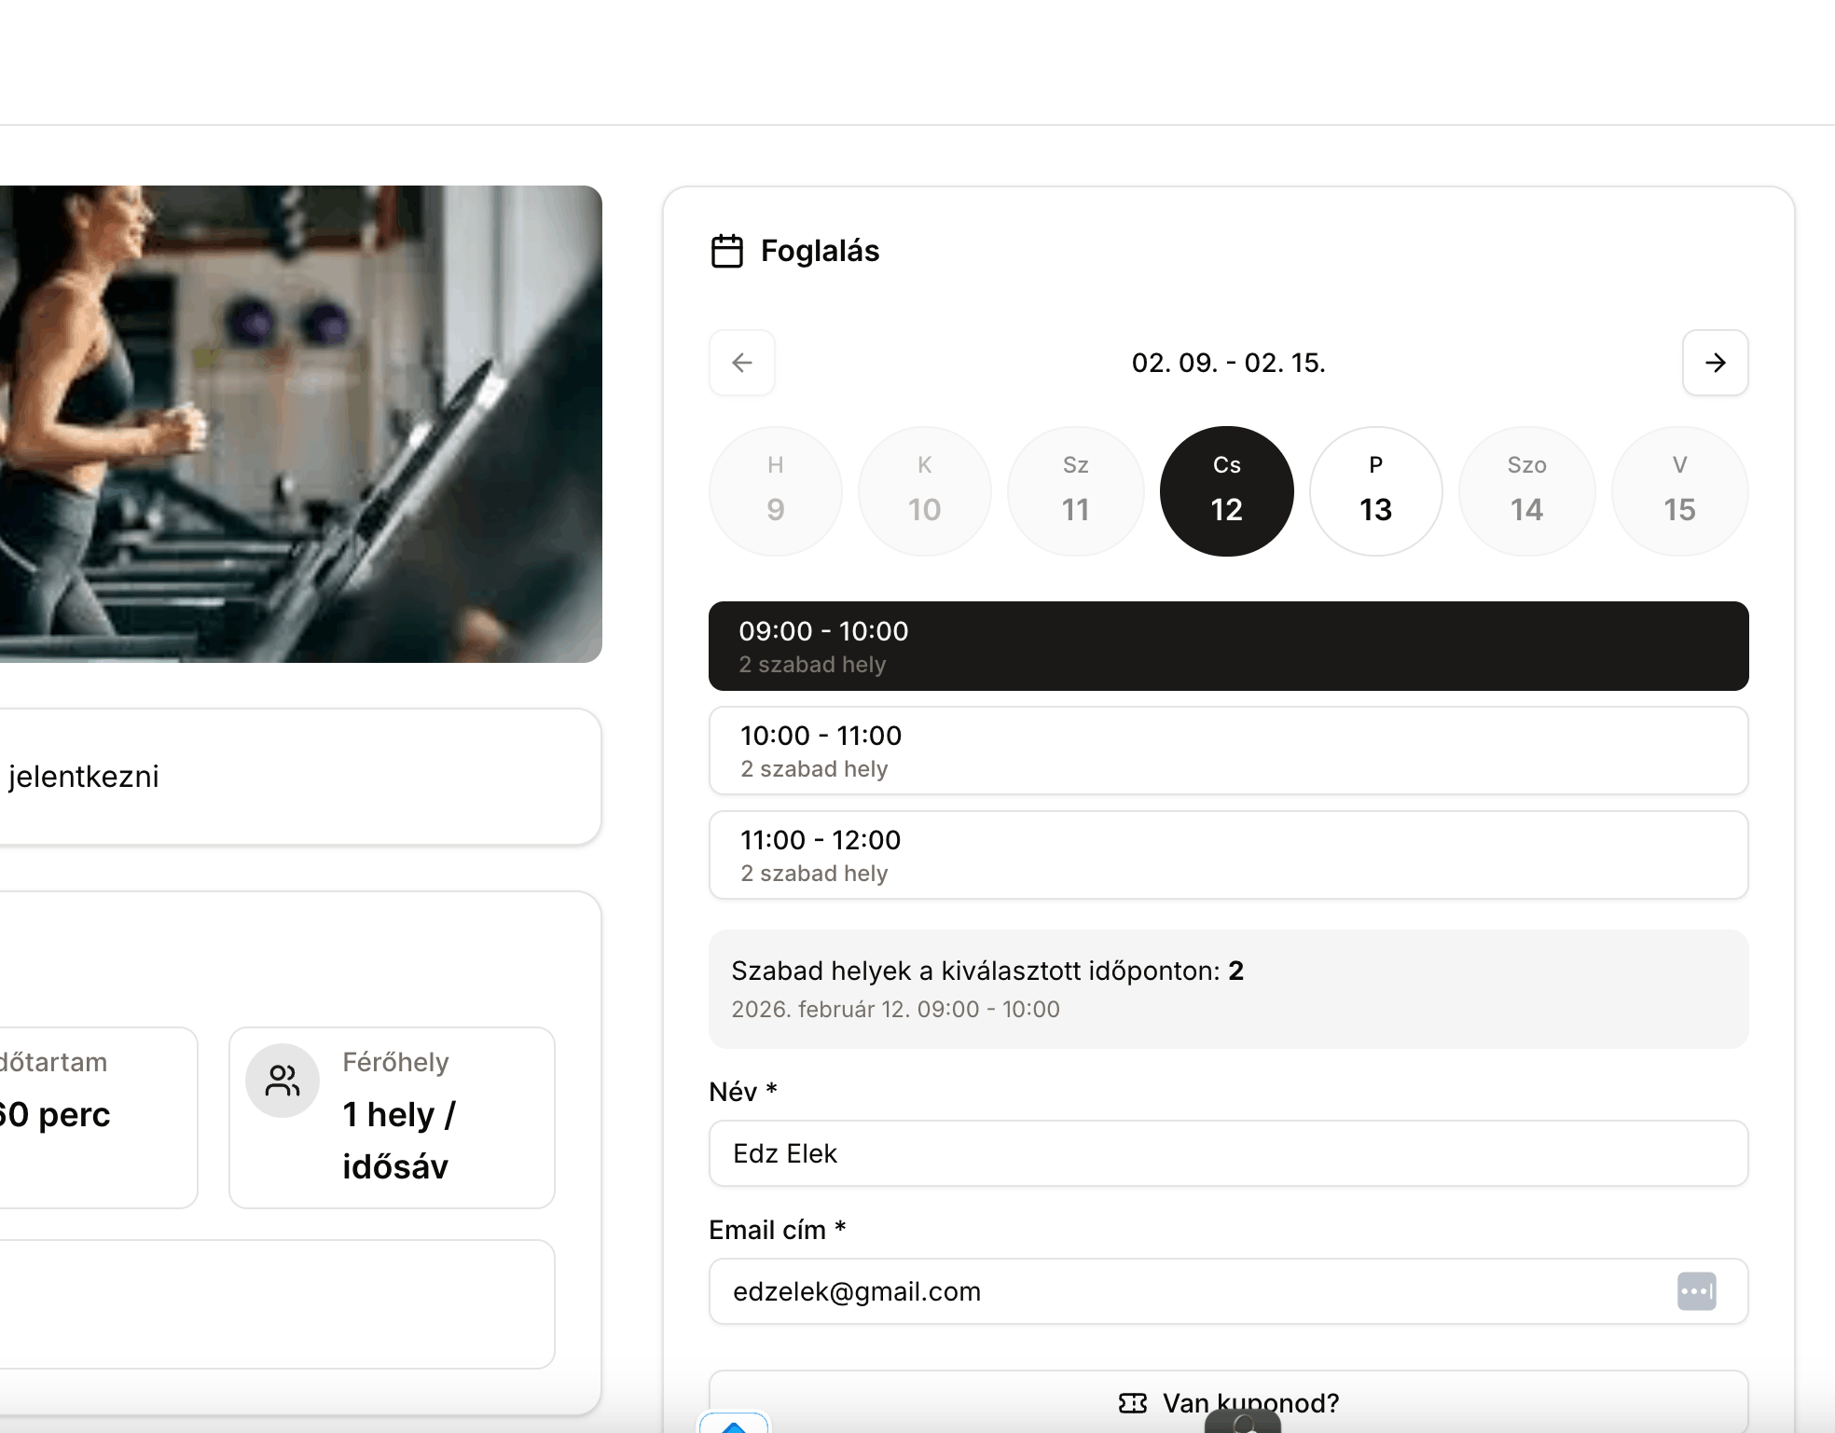This screenshot has width=1835, height=1433.
Task: Select Saturday, day 14
Action: 1526,490
